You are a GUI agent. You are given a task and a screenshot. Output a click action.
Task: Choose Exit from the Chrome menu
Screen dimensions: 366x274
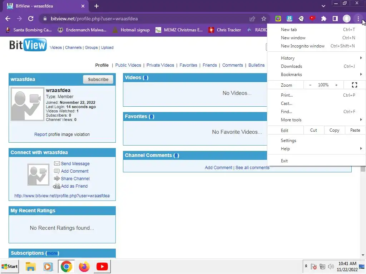[317, 161]
